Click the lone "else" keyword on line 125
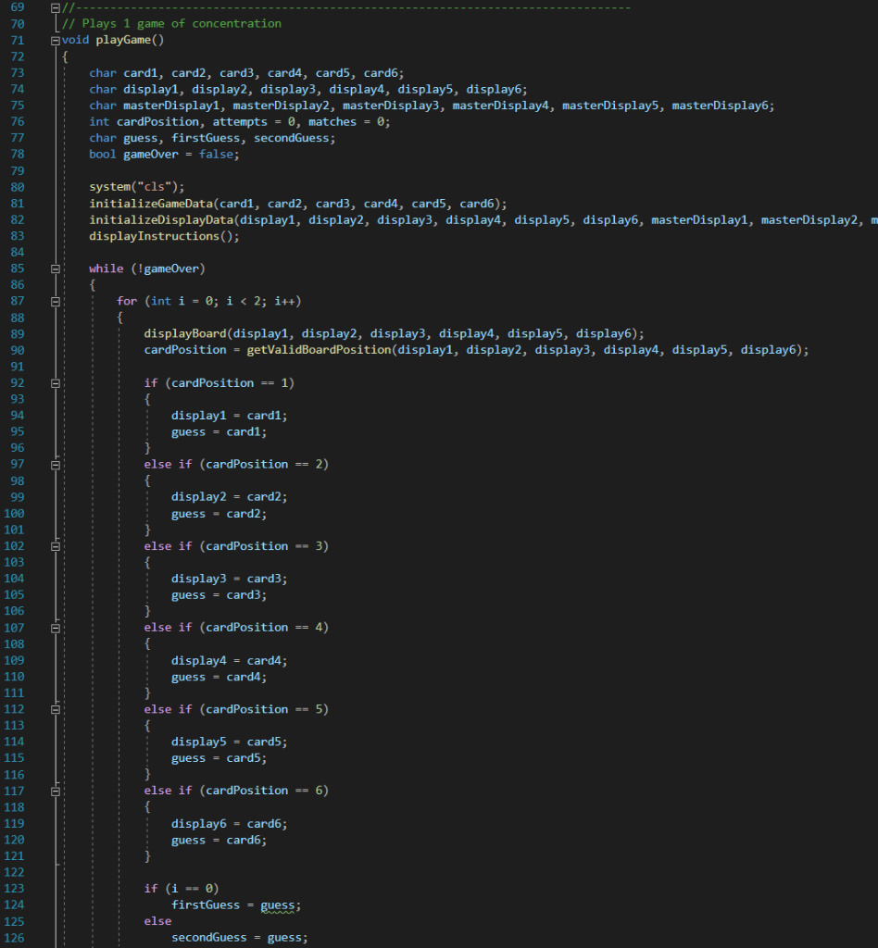The height and width of the screenshot is (948, 878). click(157, 921)
